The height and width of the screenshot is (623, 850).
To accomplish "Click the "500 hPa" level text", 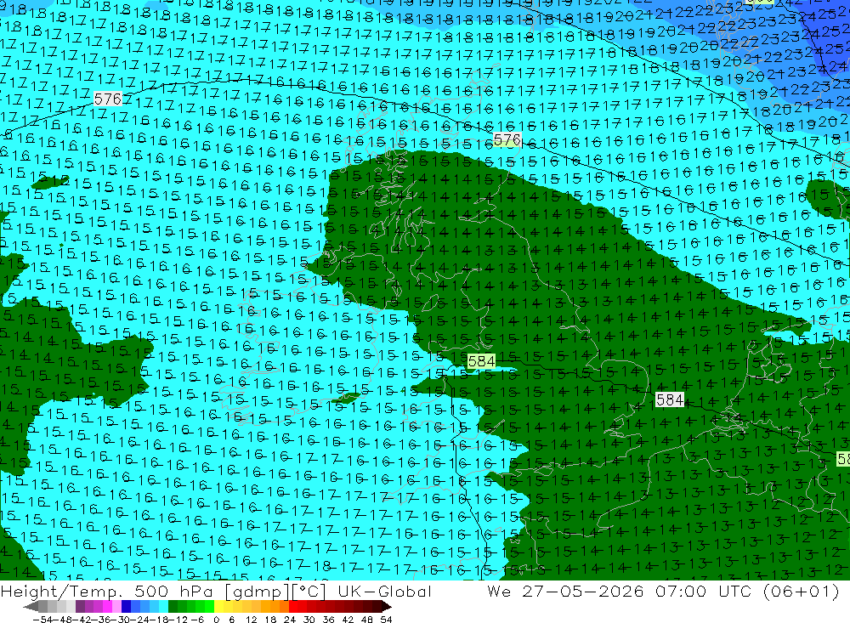I will click(173, 592).
